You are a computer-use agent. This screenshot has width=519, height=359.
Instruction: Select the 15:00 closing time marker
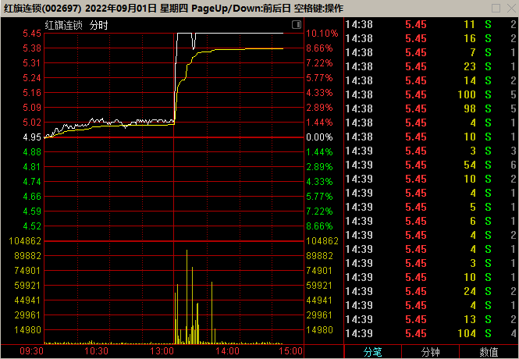pyautogui.click(x=290, y=352)
